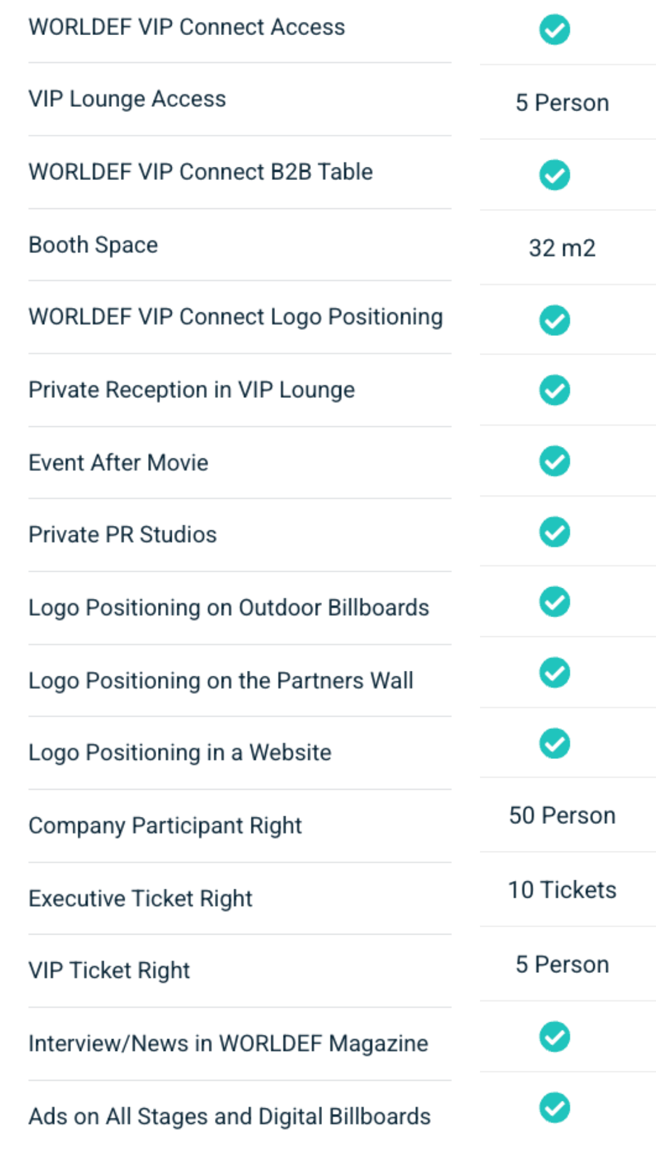Click checkmark for Logo Positioning in a Website
Screen dimensions: 656x1149
point(554,744)
